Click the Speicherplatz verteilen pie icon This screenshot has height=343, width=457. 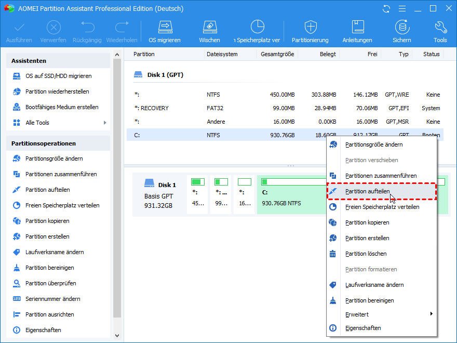(258, 31)
